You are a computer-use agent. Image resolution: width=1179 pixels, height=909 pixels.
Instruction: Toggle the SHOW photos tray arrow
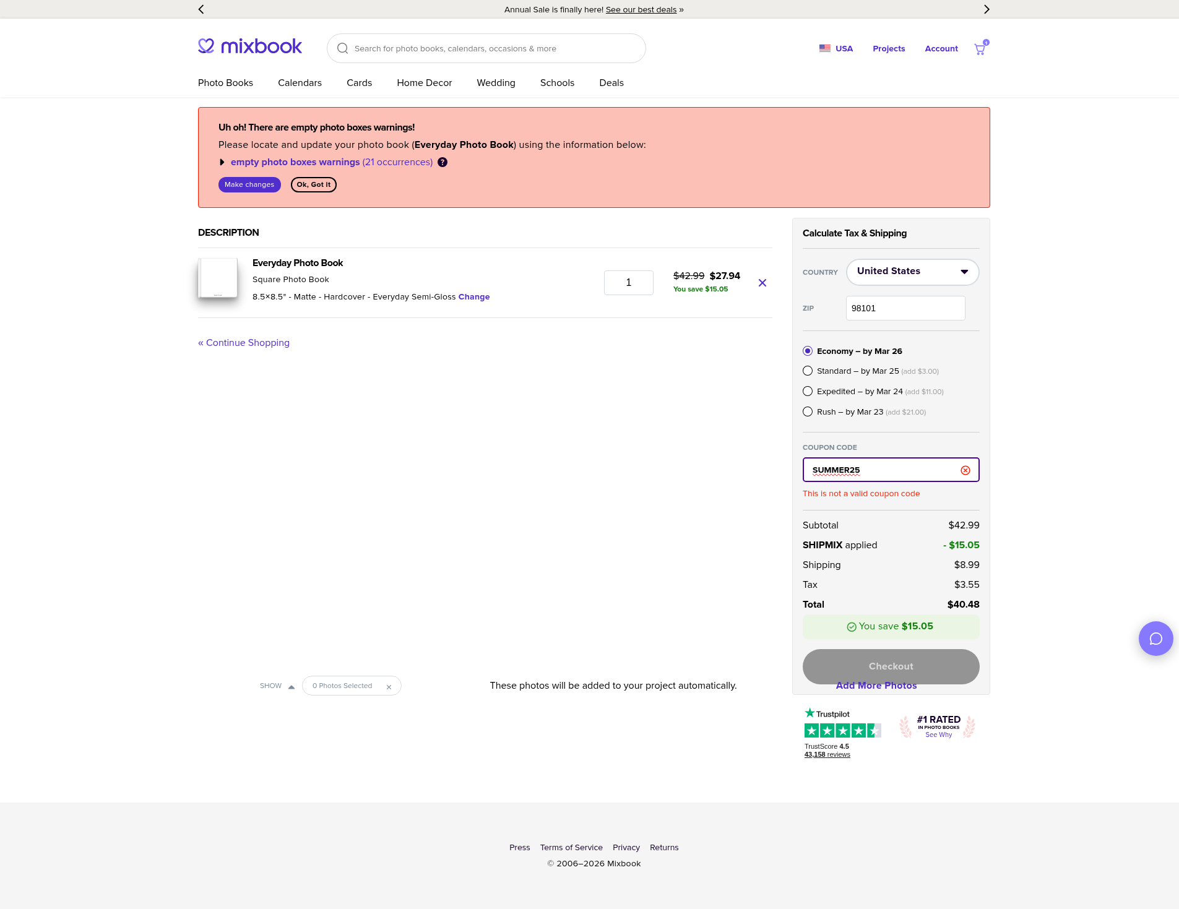291,686
